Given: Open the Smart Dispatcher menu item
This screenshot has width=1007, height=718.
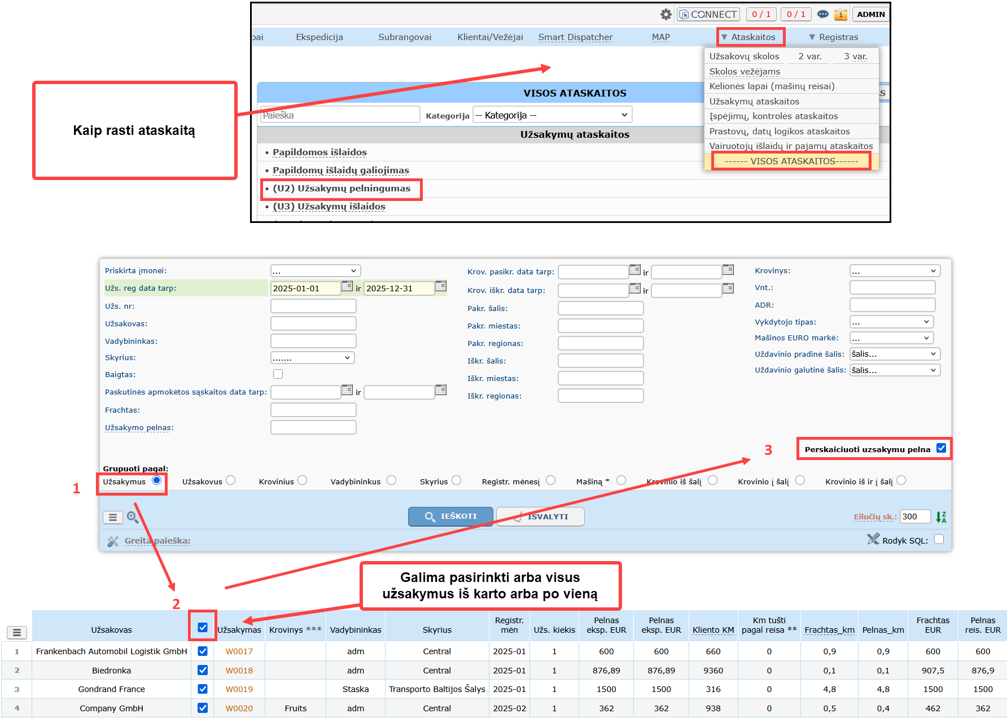Looking at the screenshot, I should coord(575,37).
